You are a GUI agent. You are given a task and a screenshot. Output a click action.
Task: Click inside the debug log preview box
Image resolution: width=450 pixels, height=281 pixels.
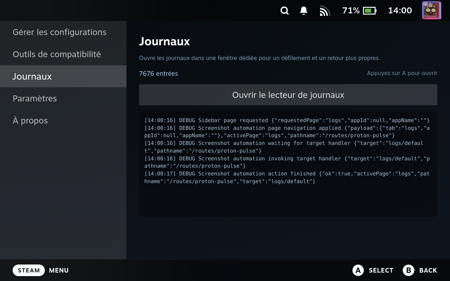tap(288, 164)
